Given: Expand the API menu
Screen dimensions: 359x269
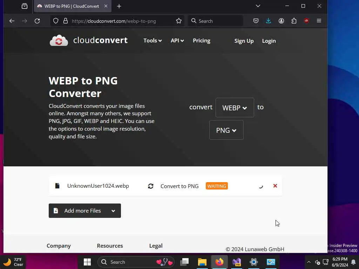Looking at the screenshot, I should point(177,41).
